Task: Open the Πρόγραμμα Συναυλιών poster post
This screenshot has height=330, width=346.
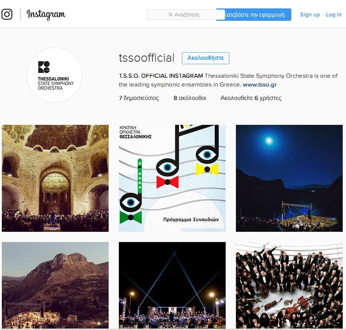Action: (172, 178)
